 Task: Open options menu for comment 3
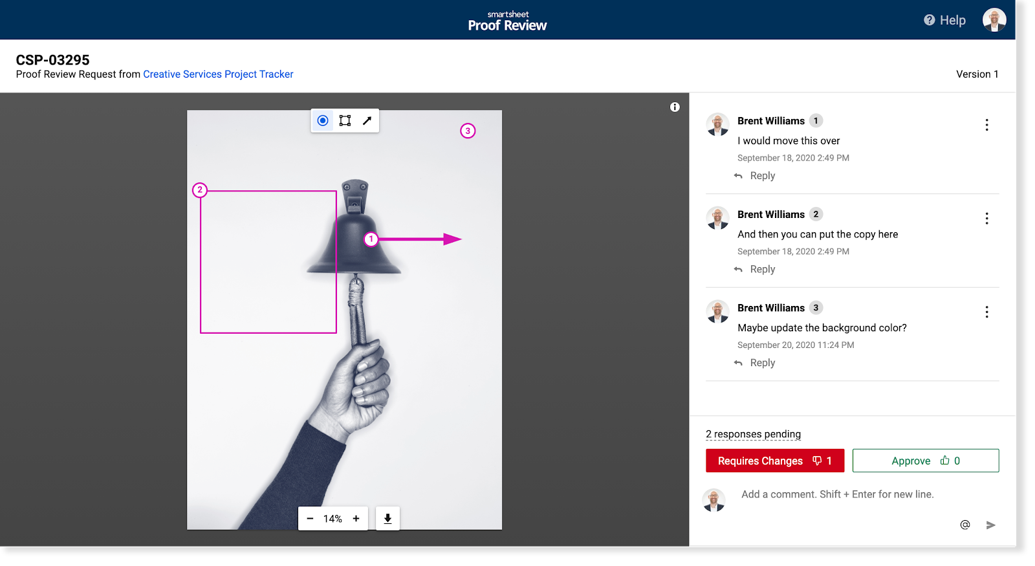point(986,312)
